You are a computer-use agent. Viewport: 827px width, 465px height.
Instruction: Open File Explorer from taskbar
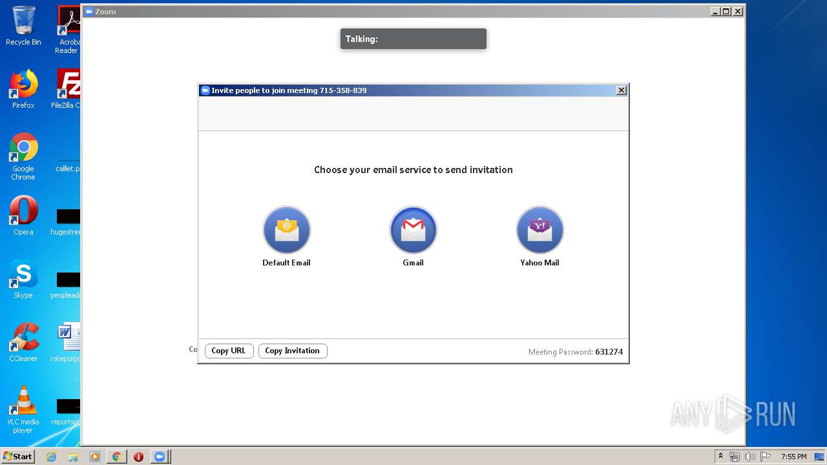[x=73, y=457]
